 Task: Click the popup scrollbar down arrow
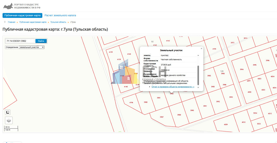(x=198, y=88)
